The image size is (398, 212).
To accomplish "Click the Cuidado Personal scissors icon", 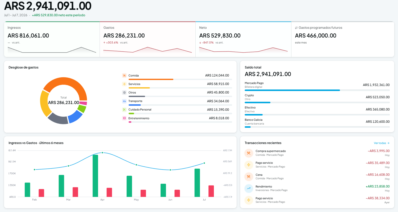I will (124, 109).
